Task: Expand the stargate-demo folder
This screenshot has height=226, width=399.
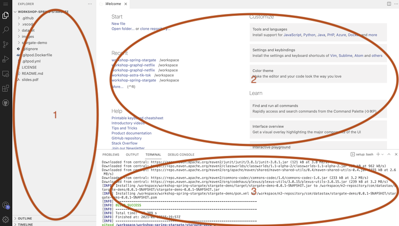Action: tap(54, 42)
